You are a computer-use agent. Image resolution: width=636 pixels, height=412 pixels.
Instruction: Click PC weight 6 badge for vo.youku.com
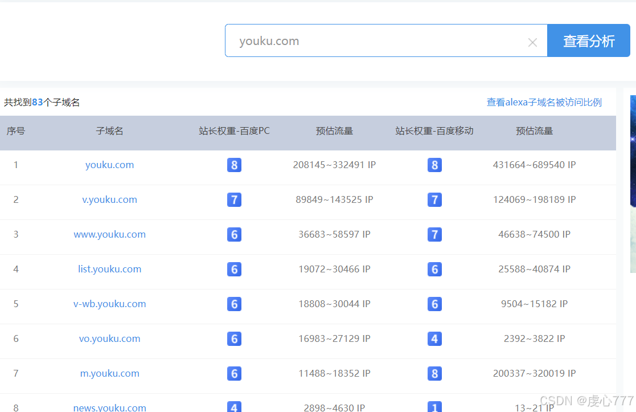pyautogui.click(x=234, y=339)
